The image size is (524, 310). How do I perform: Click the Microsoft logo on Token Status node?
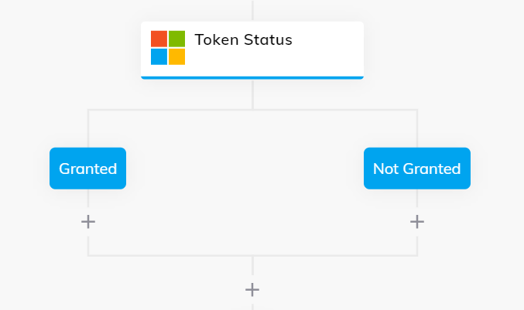point(168,48)
